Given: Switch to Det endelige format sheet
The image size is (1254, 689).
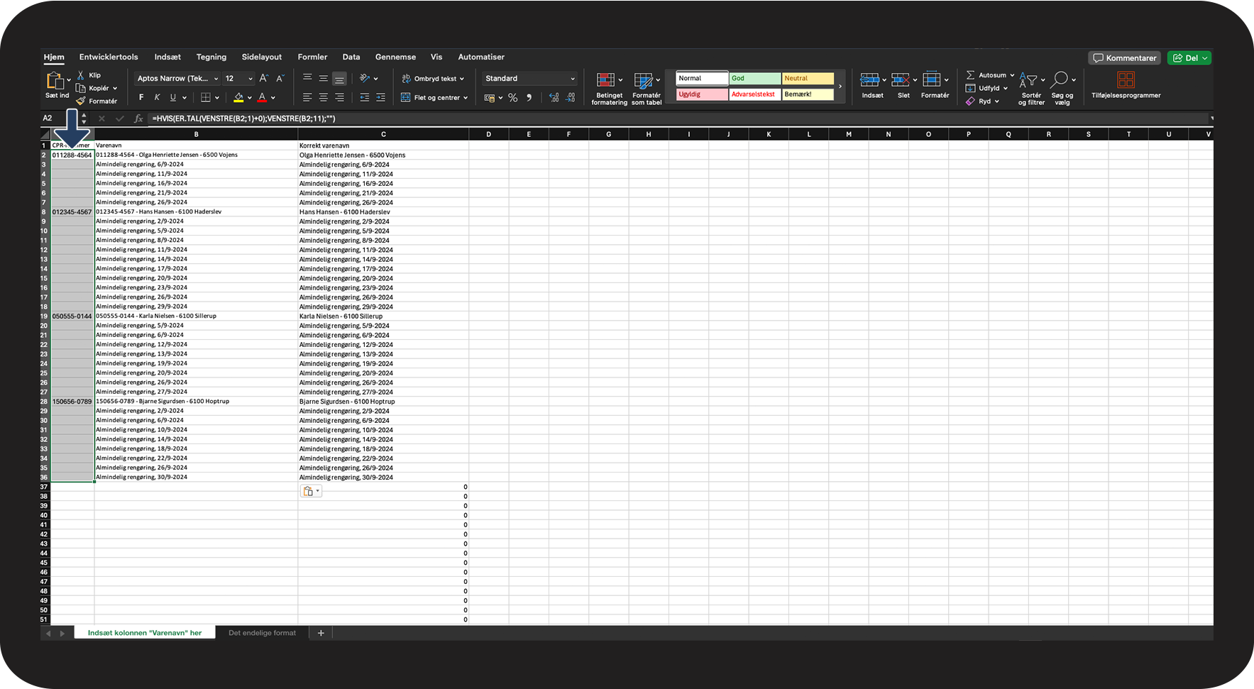Looking at the screenshot, I should [x=262, y=633].
